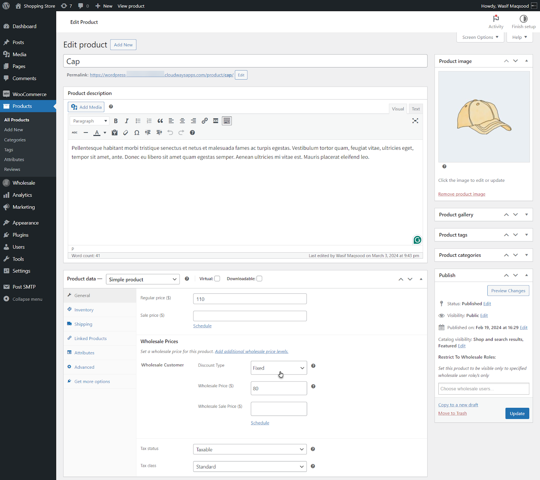Insert a numbered list
Viewport: 540px width, 480px height.
(149, 121)
